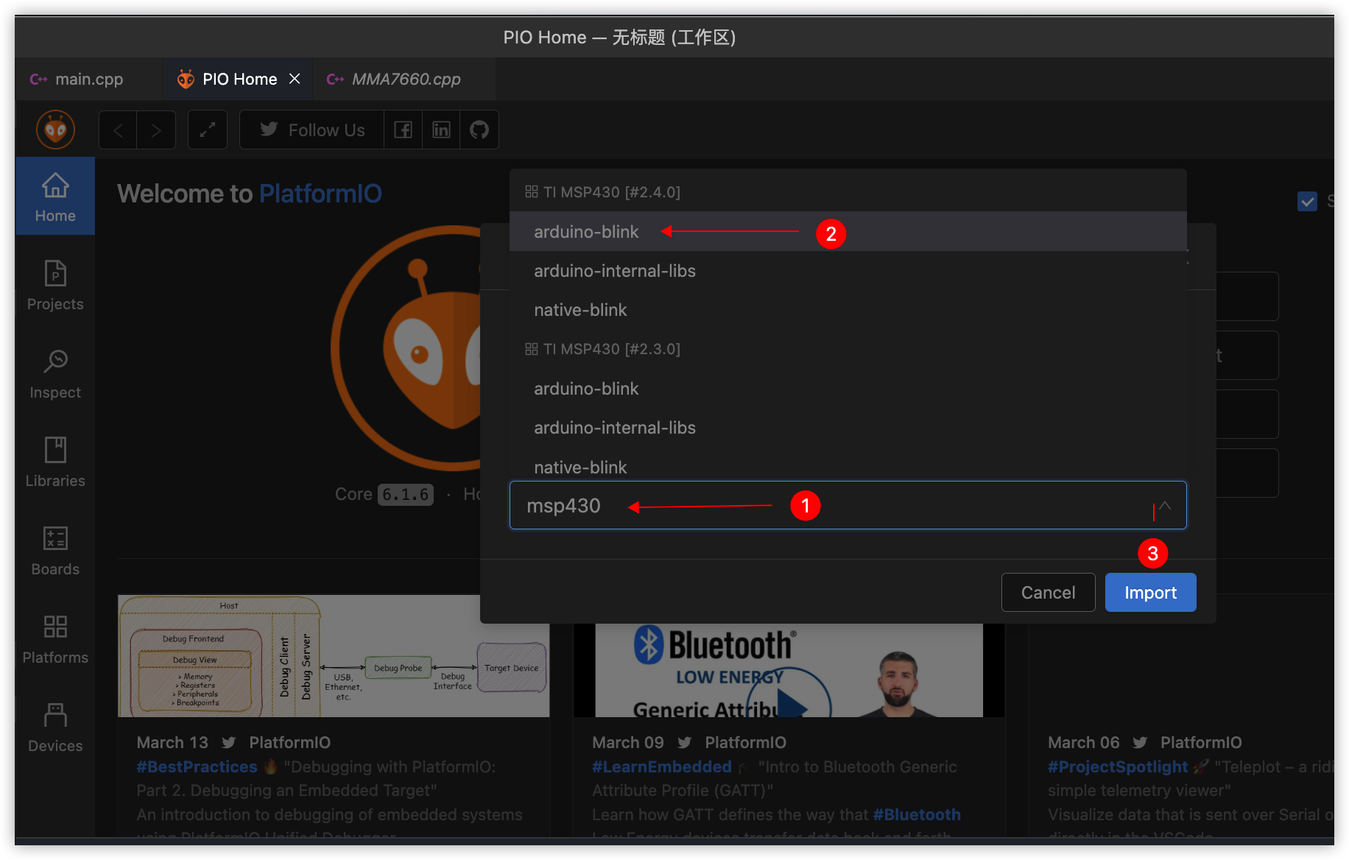This screenshot has width=1349, height=860.
Task: Click the Twitter icon beside March 13
Action: click(229, 742)
